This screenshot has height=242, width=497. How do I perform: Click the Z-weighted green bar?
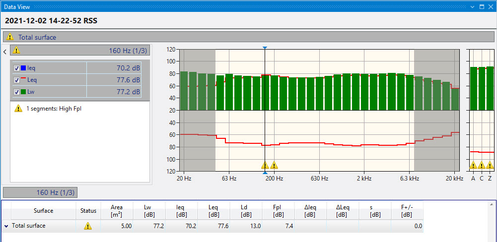pyautogui.click(x=490, y=88)
